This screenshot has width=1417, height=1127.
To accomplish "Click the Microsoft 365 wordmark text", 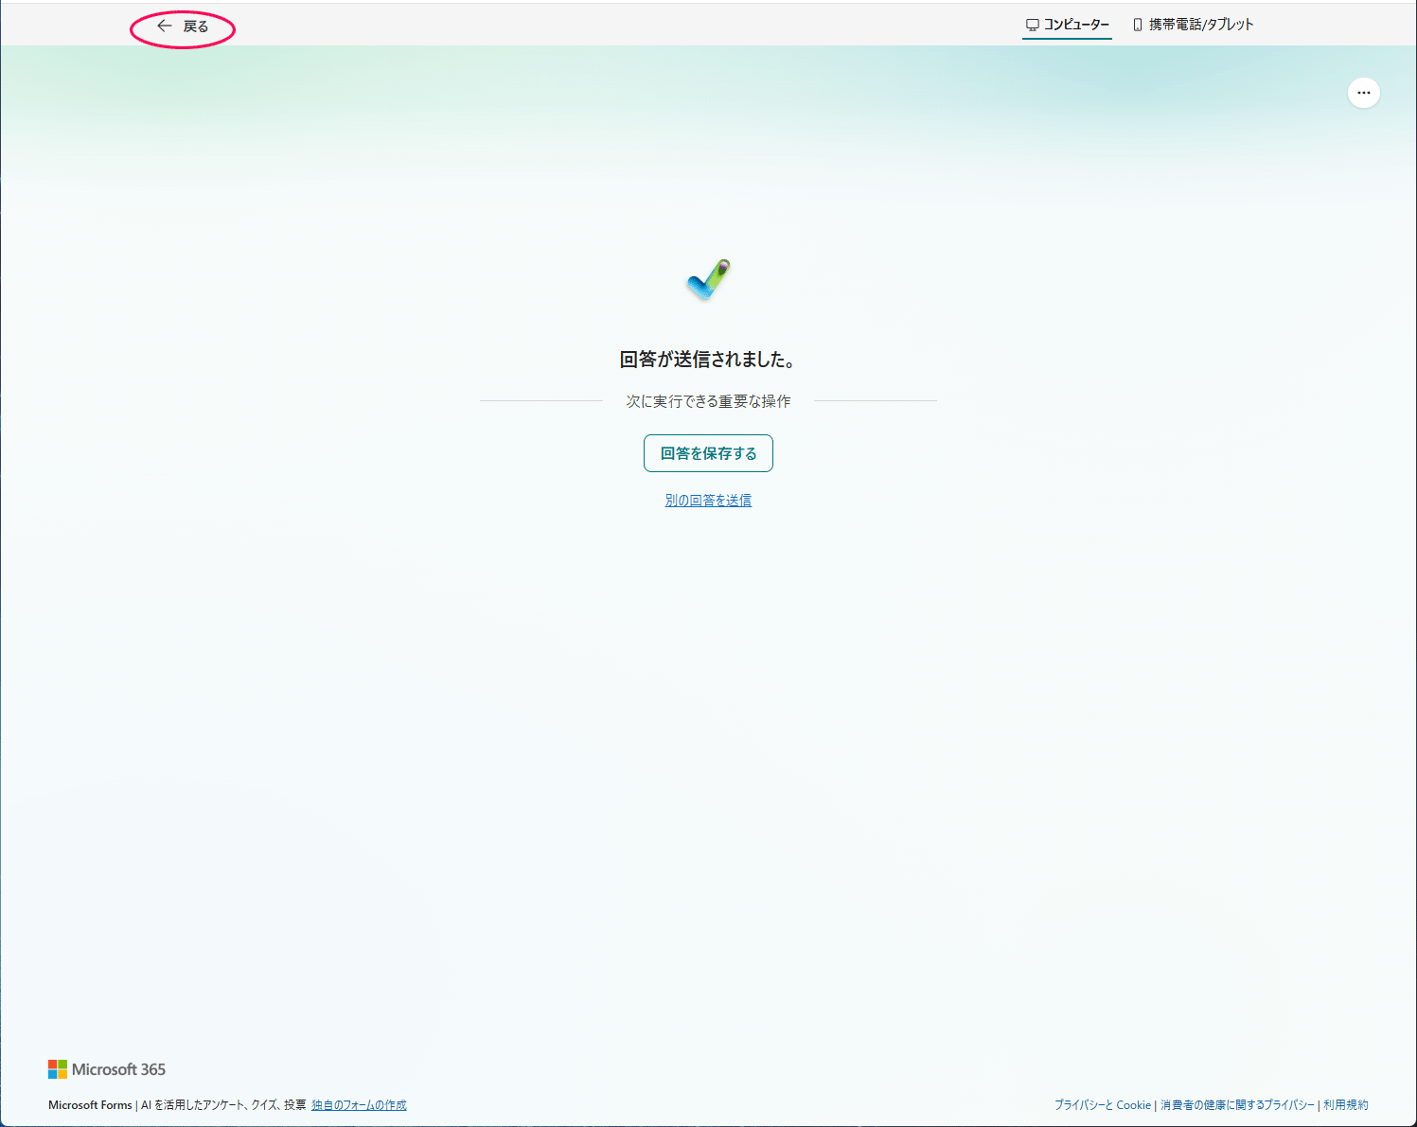I will tap(118, 1069).
